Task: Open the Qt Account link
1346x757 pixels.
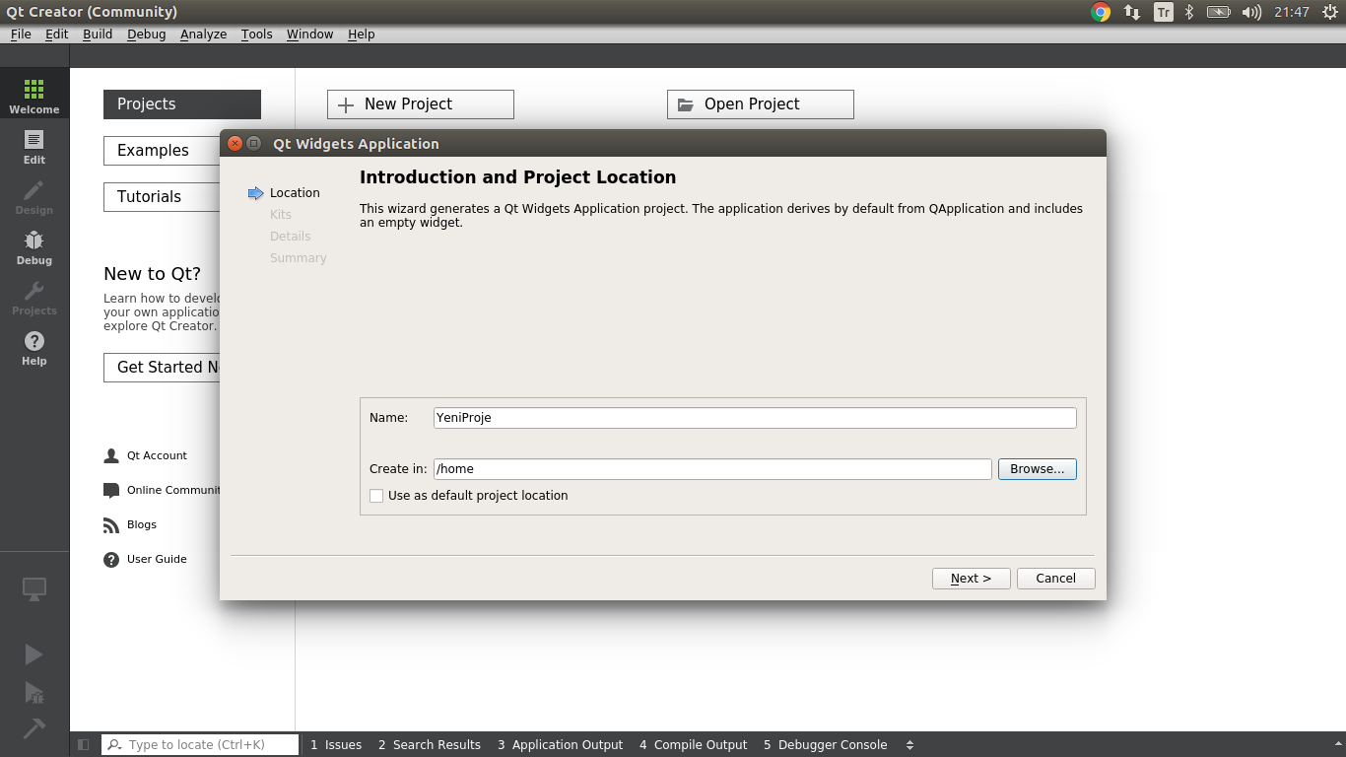Action: (x=146, y=456)
